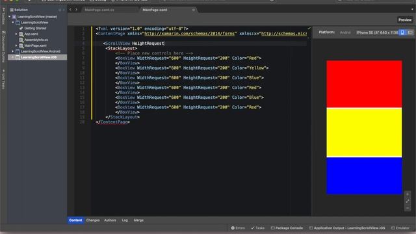This screenshot has height=234, width=416.
Task: Collapse the LearningScrollView (master) solution node
Action: [10, 17]
